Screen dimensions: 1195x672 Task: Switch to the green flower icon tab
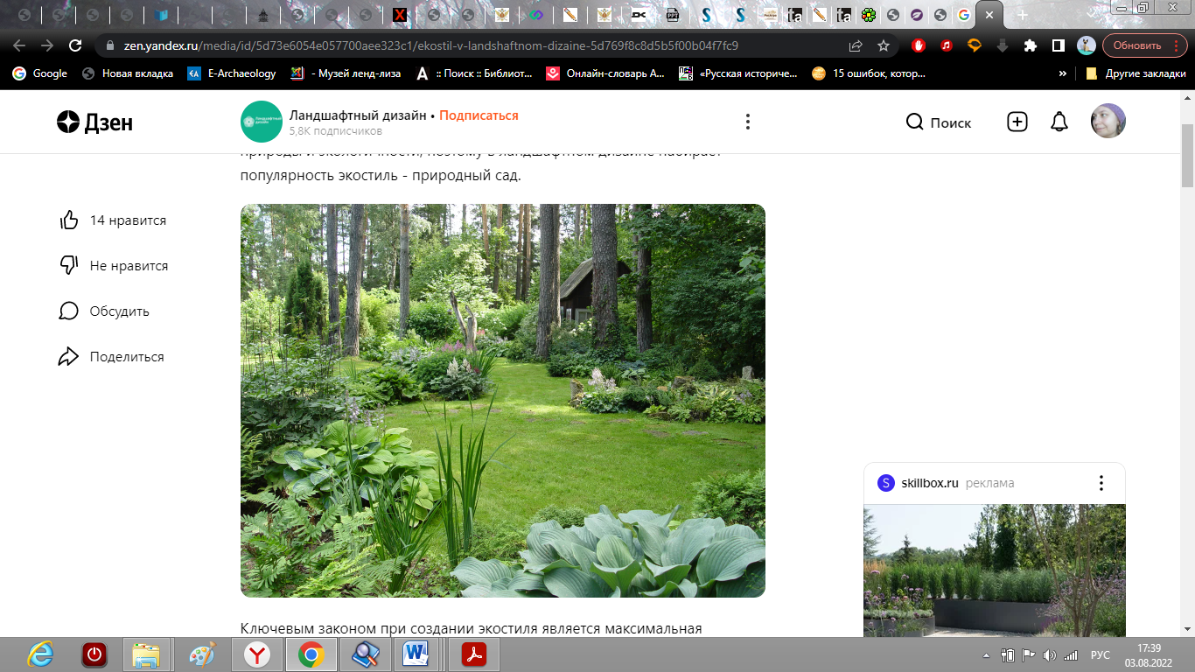point(868,15)
